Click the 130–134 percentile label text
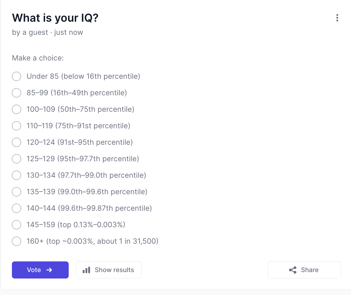The image size is (351, 295). (x=86, y=175)
